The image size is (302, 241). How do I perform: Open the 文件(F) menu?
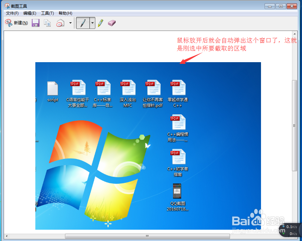click(12, 13)
